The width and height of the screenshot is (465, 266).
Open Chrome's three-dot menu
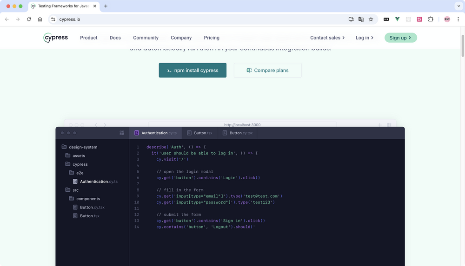[x=458, y=19]
